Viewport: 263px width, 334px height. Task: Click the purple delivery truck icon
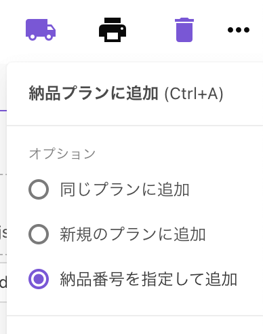coord(41,30)
